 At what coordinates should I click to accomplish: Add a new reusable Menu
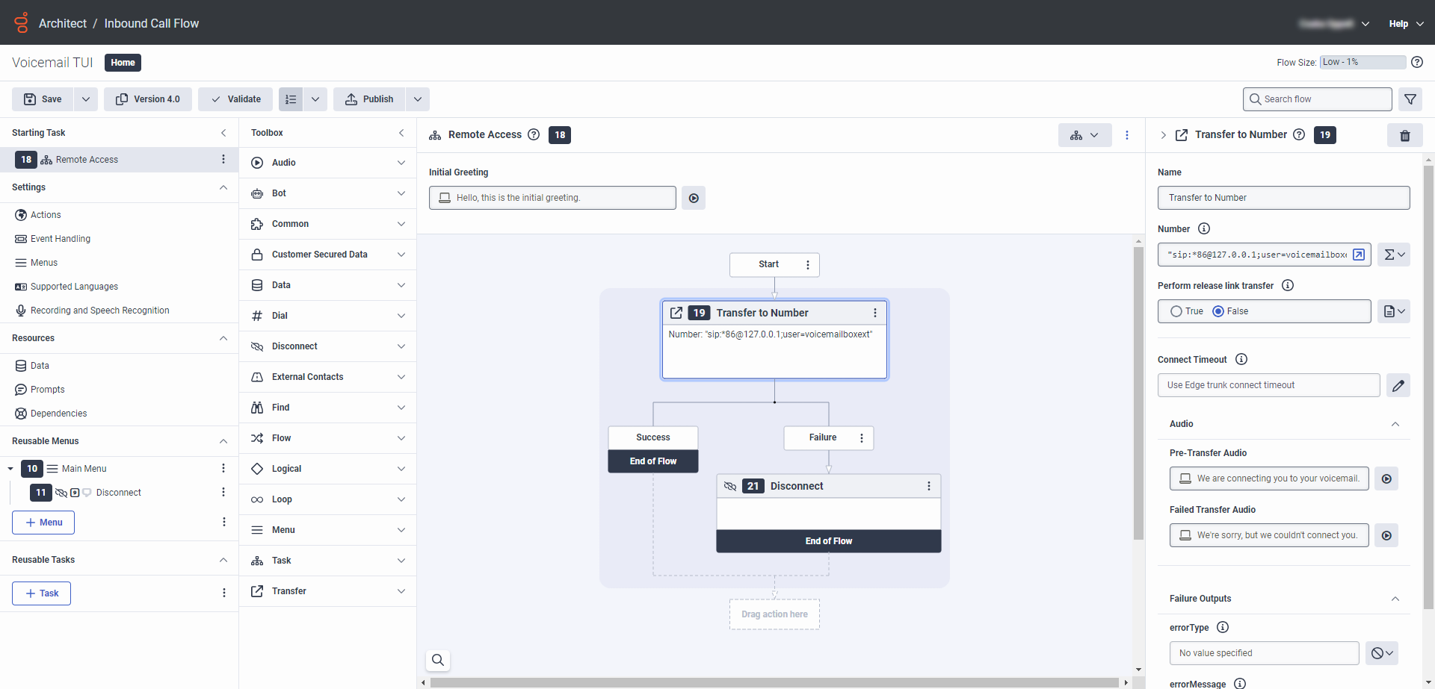click(43, 523)
